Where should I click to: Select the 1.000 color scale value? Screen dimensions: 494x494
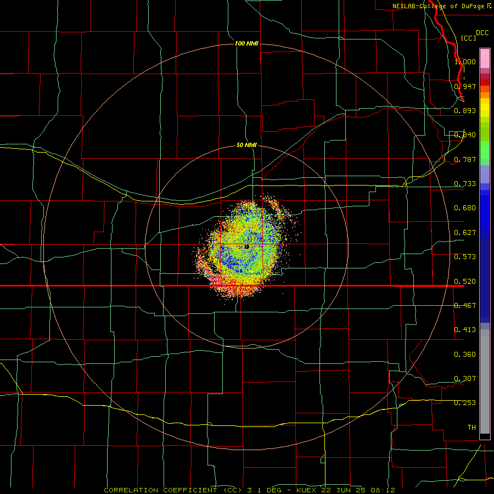click(465, 61)
